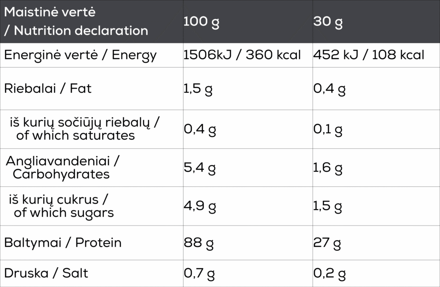
Task: Select the "30 g" column header
Action: tap(328, 22)
